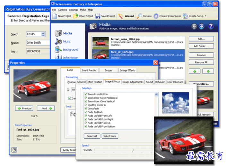Image resolution: width=226 pixels, height=166 pixels.
Task: Click the Create Setup icon
Action: point(185,16)
